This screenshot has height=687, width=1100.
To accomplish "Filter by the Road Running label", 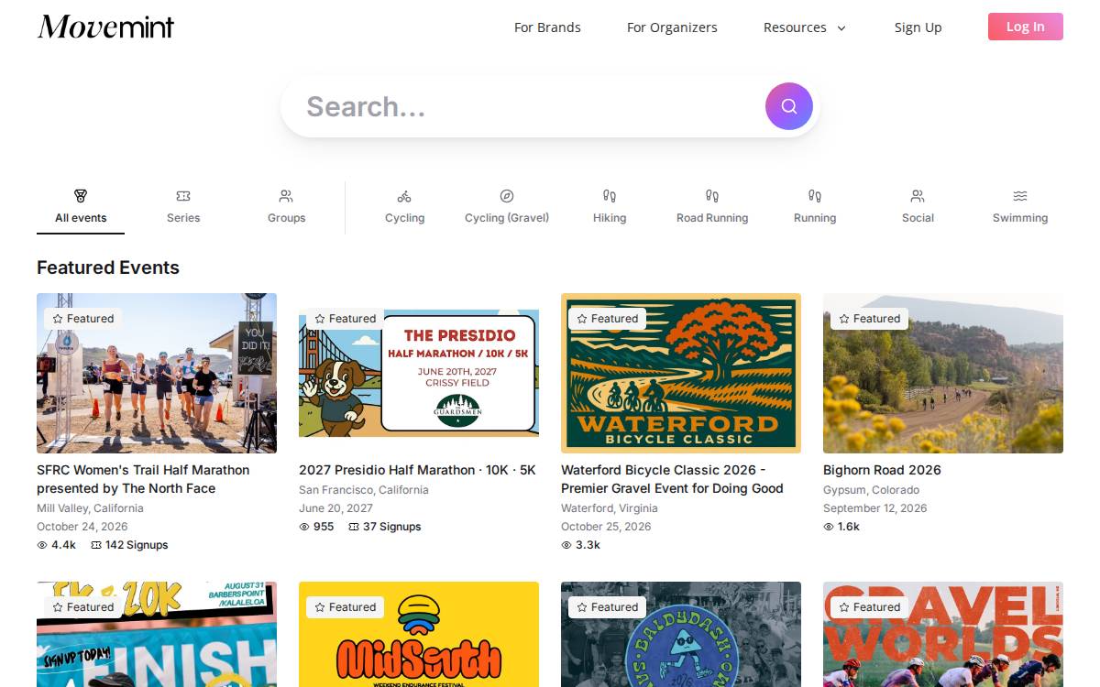I will pos(712,218).
